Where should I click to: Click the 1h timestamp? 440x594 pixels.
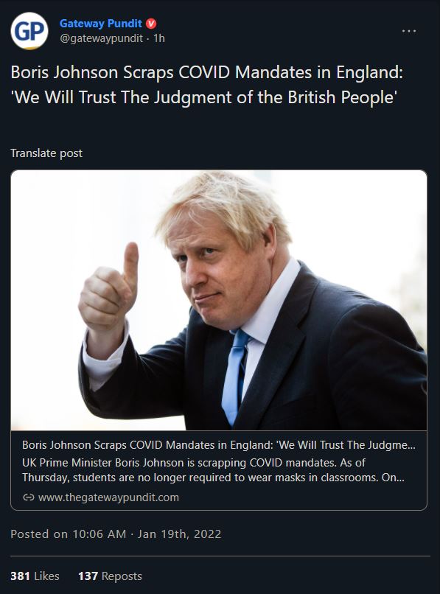(x=159, y=38)
